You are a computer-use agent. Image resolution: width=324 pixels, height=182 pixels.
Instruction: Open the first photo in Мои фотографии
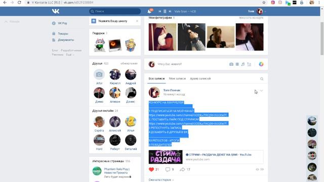[x=163, y=37]
